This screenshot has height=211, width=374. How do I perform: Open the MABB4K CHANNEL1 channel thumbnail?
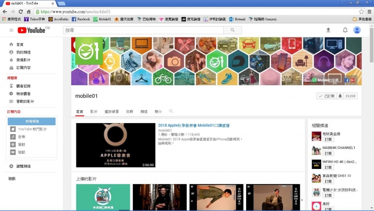(x=316, y=150)
